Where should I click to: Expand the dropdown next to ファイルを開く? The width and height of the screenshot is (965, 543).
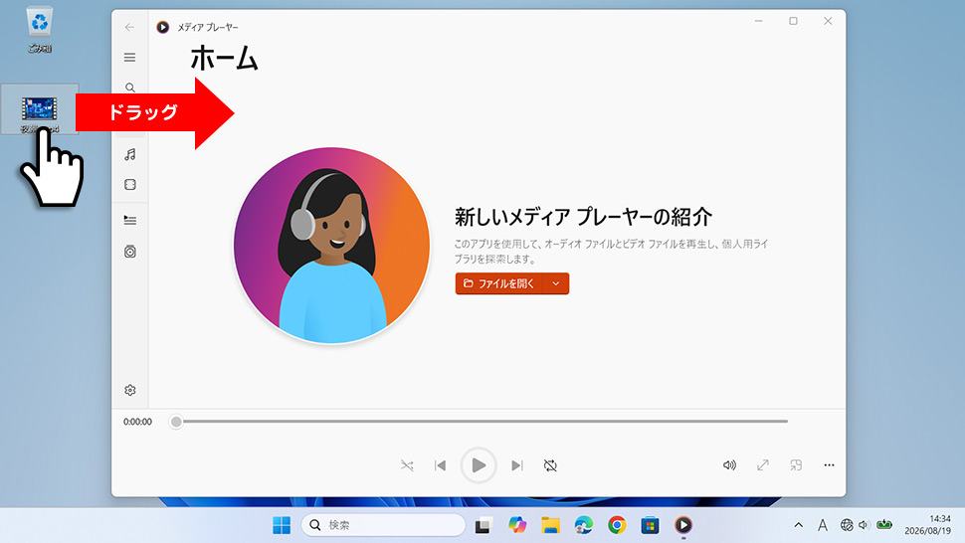click(x=556, y=283)
